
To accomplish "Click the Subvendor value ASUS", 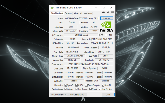I will 73,39.
